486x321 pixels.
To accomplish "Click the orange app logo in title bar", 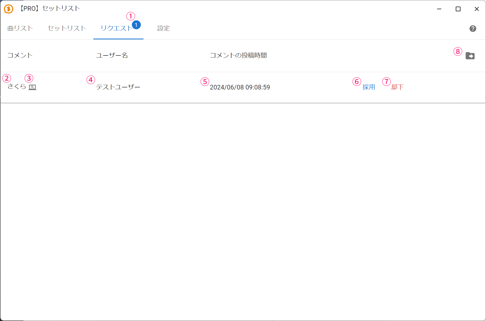I will [8, 9].
